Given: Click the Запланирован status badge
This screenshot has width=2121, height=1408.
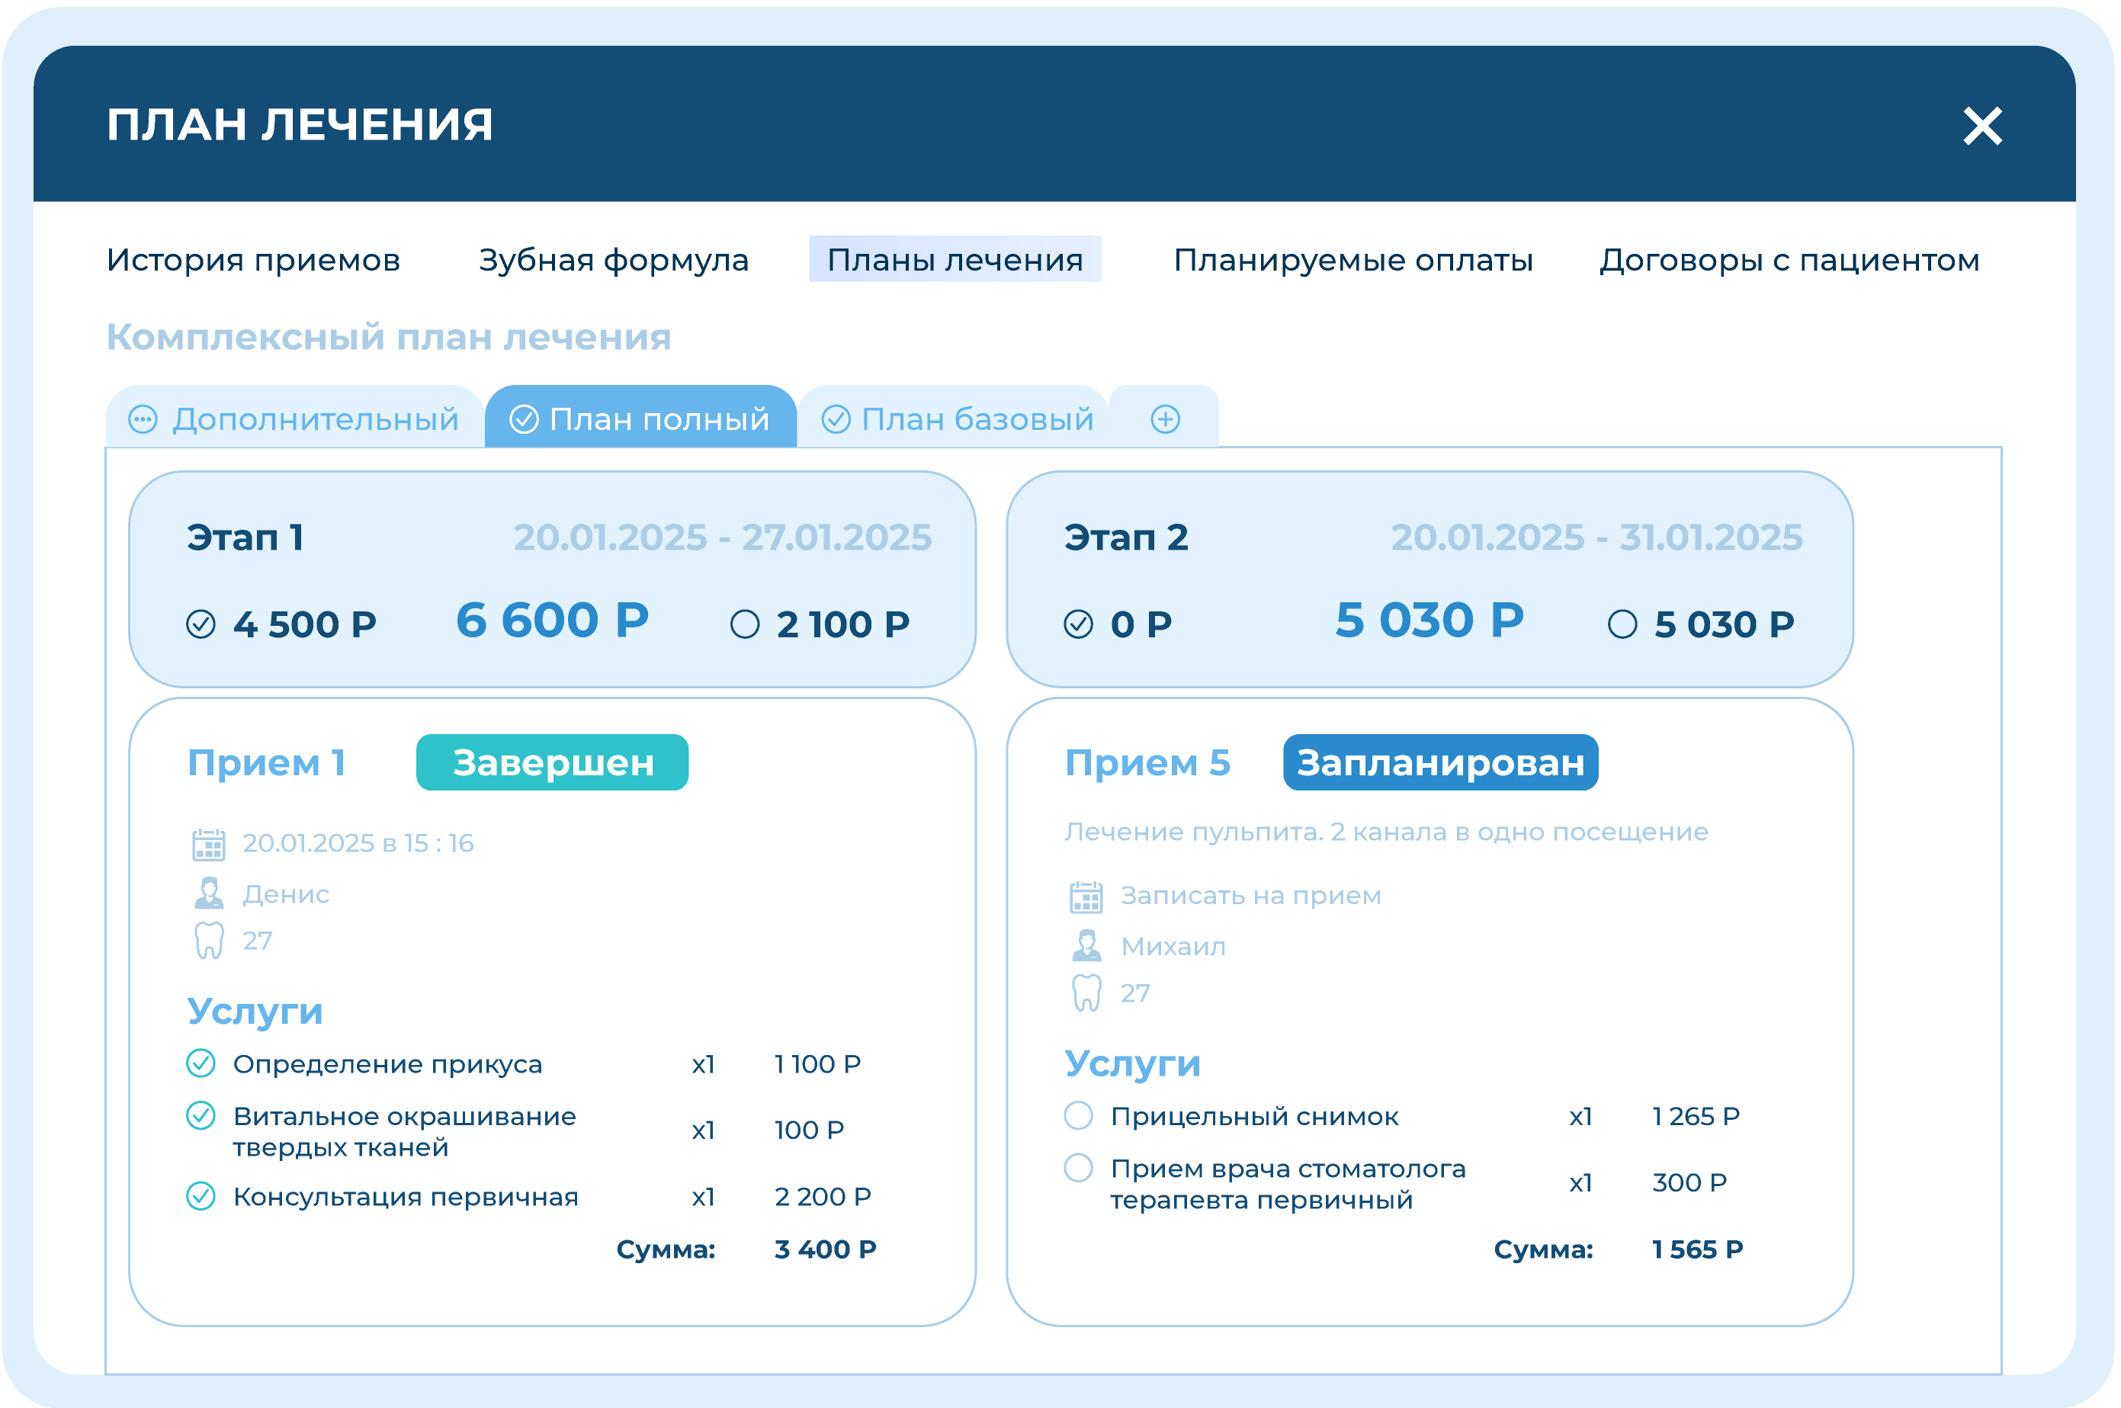Looking at the screenshot, I should pyautogui.click(x=1439, y=762).
